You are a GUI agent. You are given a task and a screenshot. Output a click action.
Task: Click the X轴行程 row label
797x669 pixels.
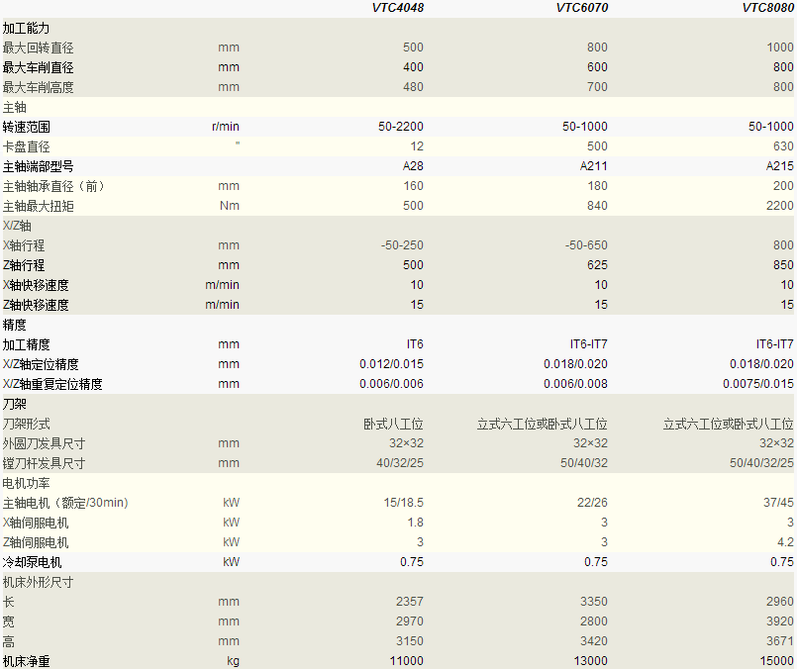[24, 245]
